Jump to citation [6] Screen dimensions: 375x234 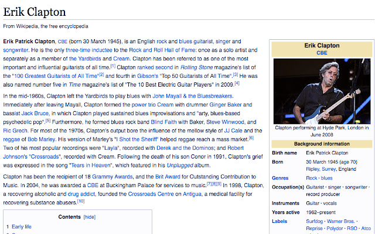251,137
